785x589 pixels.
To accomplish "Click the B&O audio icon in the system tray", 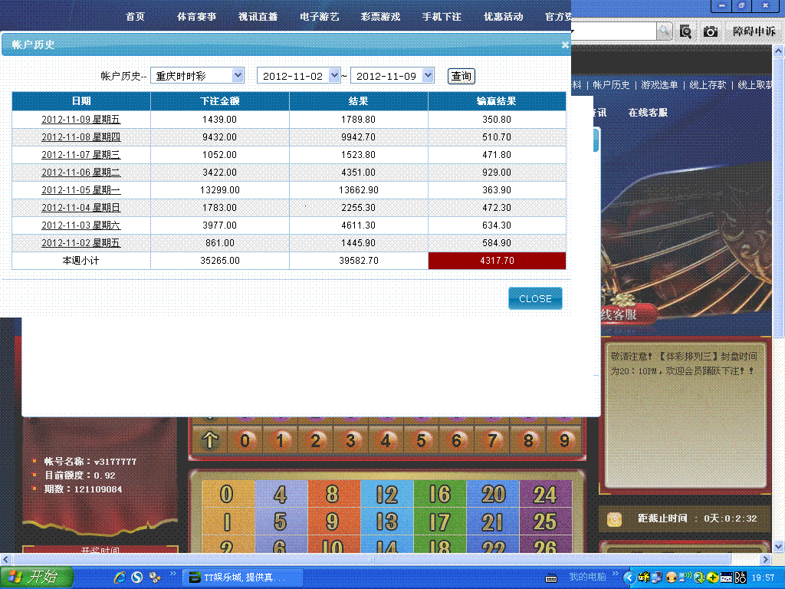I will tap(740, 577).
